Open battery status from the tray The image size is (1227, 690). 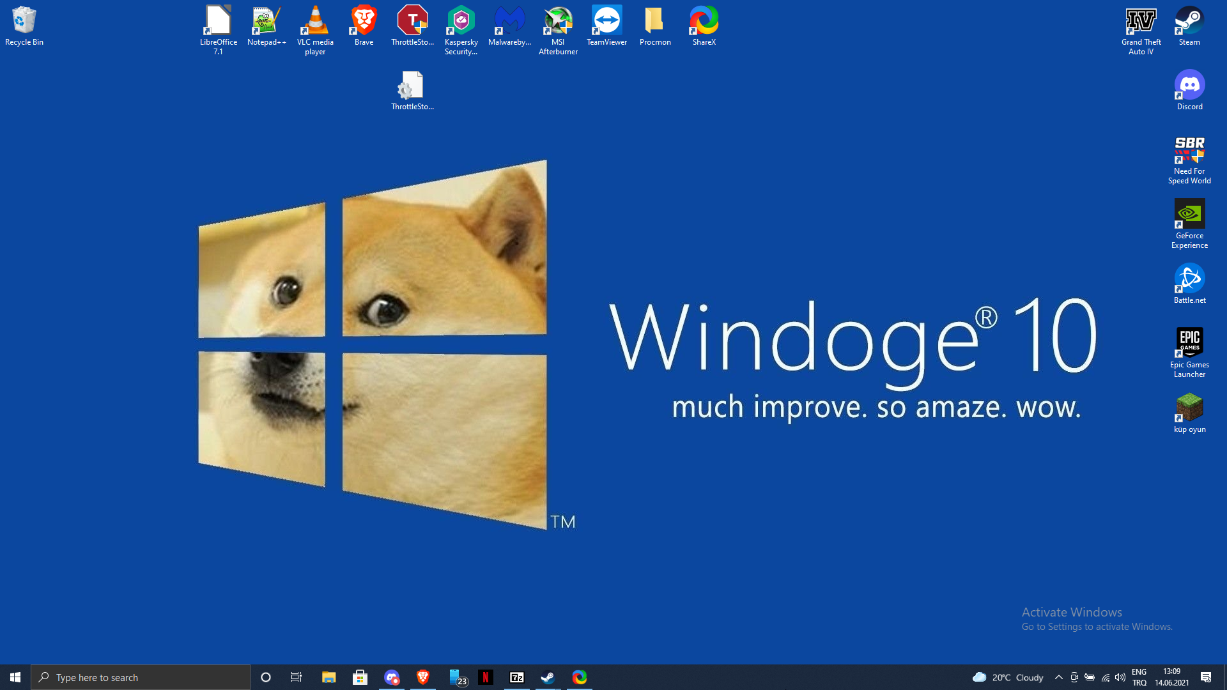coord(1090,677)
